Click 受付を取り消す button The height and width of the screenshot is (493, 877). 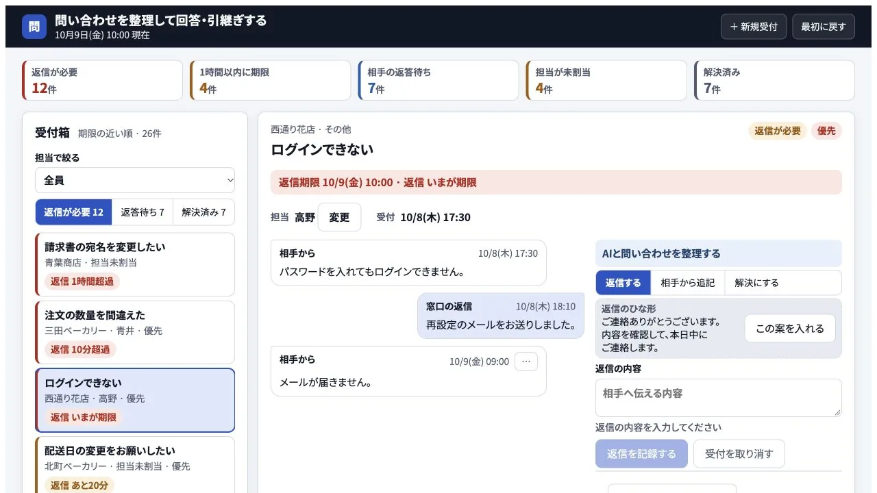point(739,454)
